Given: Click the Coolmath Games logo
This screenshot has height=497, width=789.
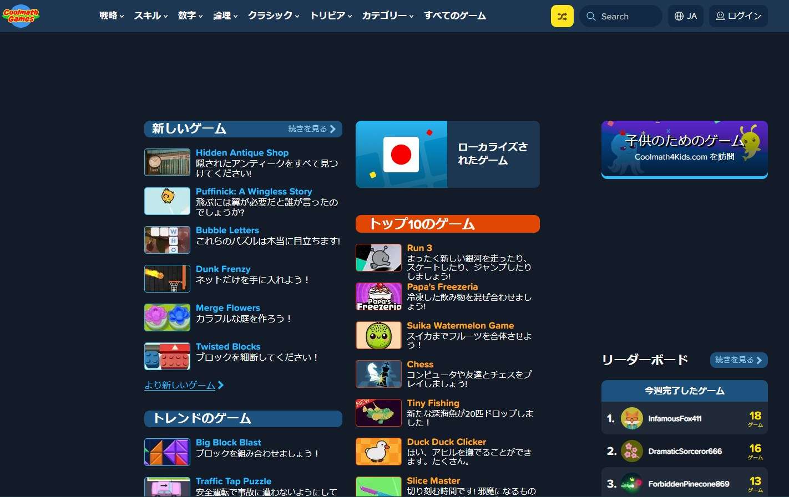Looking at the screenshot, I should (21, 16).
